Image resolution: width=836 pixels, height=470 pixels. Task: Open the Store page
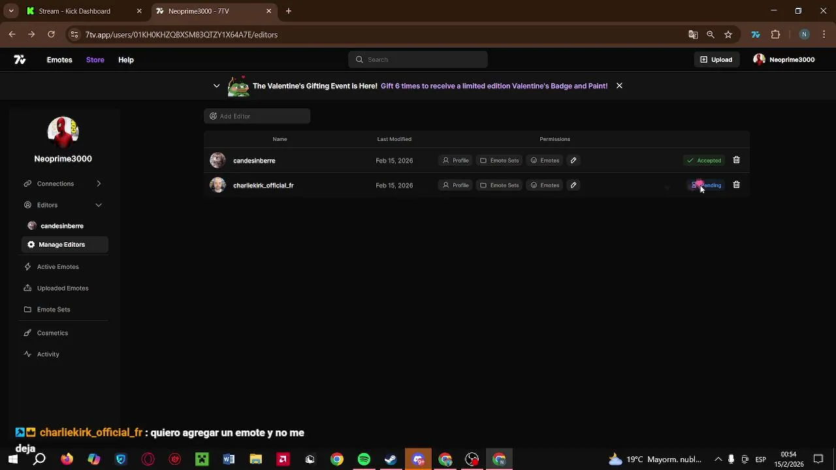point(95,59)
